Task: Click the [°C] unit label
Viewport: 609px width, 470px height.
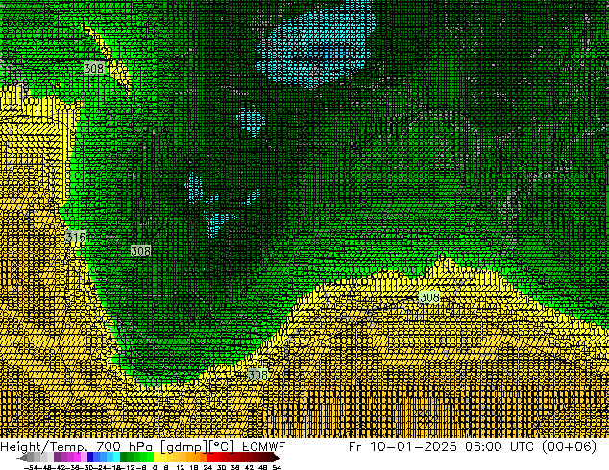Action: click(x=222, y=447)
